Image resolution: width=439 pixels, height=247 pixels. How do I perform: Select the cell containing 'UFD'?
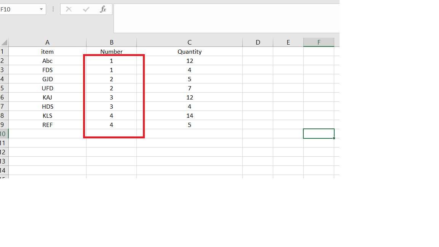(47, 88)
